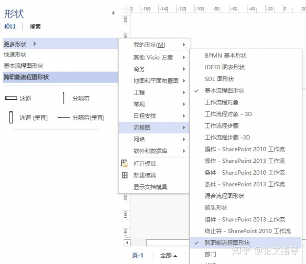Choose 操作 - SharePoint 2010 工作流
This screenshot has height=264, width=306.
coord(246,149)
